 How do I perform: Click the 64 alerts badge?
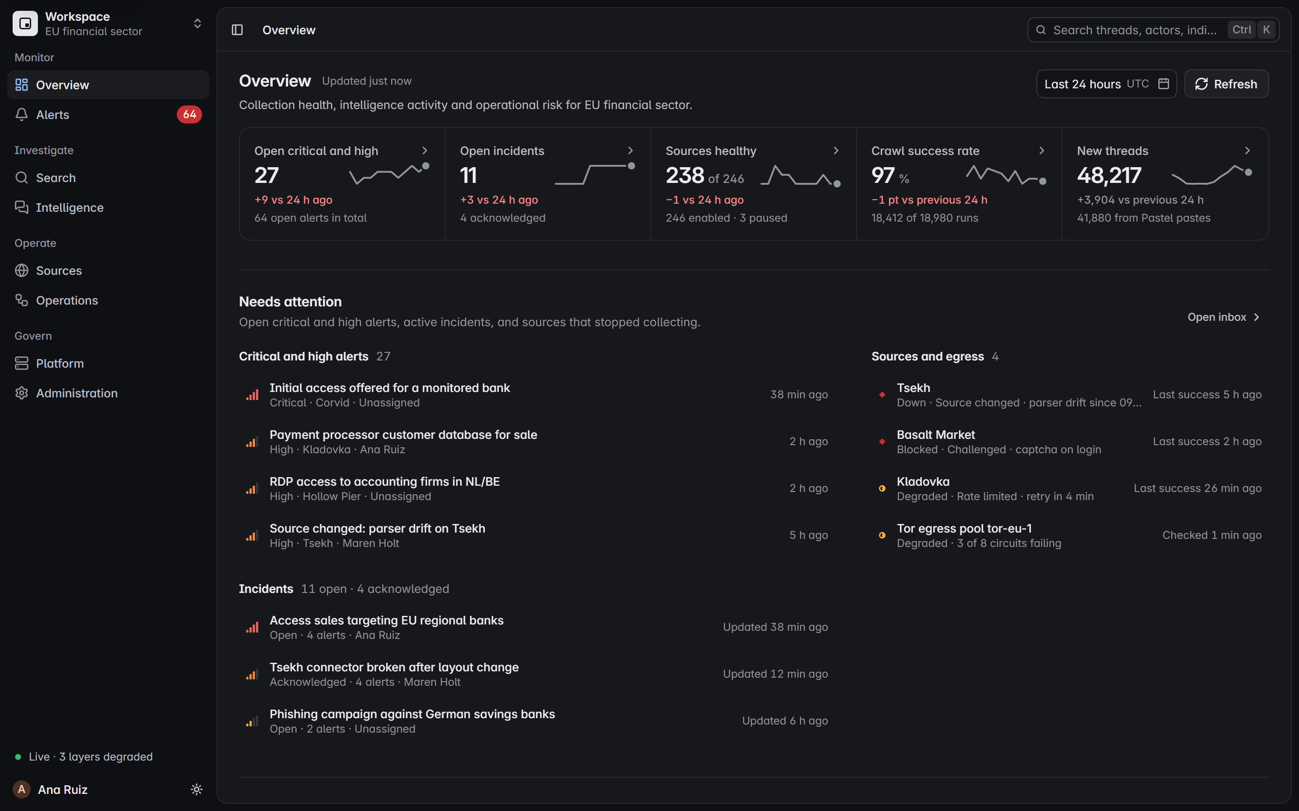189,114
